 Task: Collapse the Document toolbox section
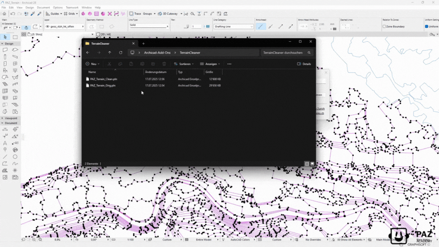2,123
